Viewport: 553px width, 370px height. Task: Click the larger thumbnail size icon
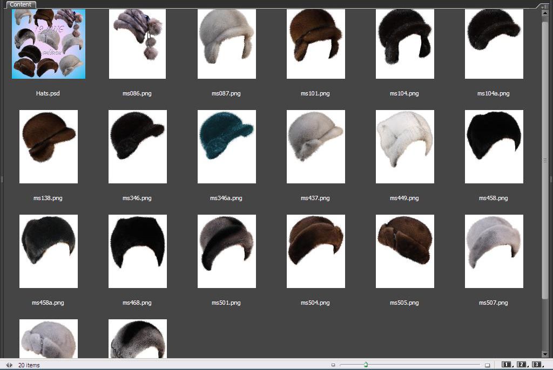(488, 365)
